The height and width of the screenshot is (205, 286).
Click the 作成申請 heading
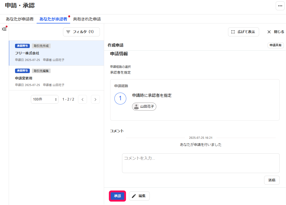[x=115, y=45]
